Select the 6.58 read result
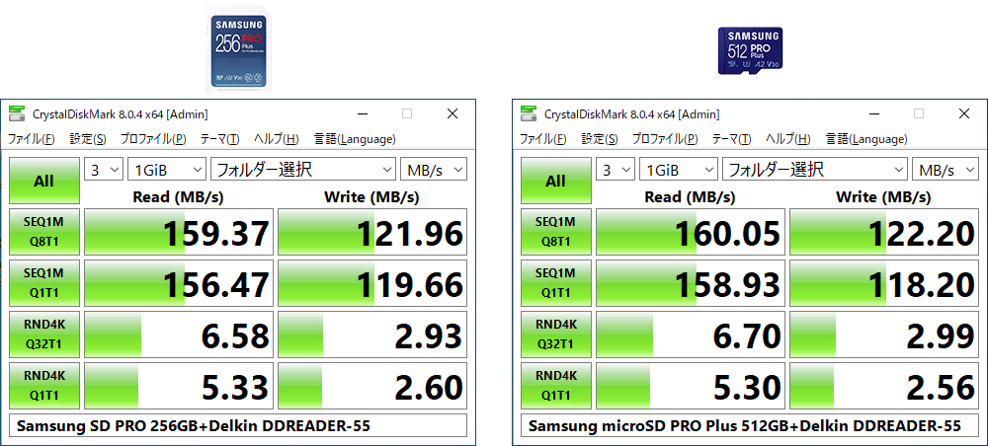Viewport: 988px width, 446px height. [x=179, y=334]
